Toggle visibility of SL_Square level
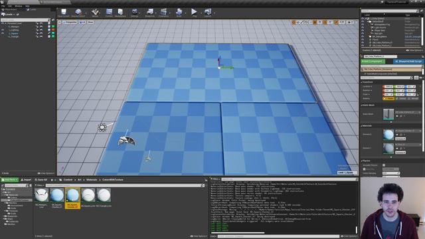 (x=3, y=33)
